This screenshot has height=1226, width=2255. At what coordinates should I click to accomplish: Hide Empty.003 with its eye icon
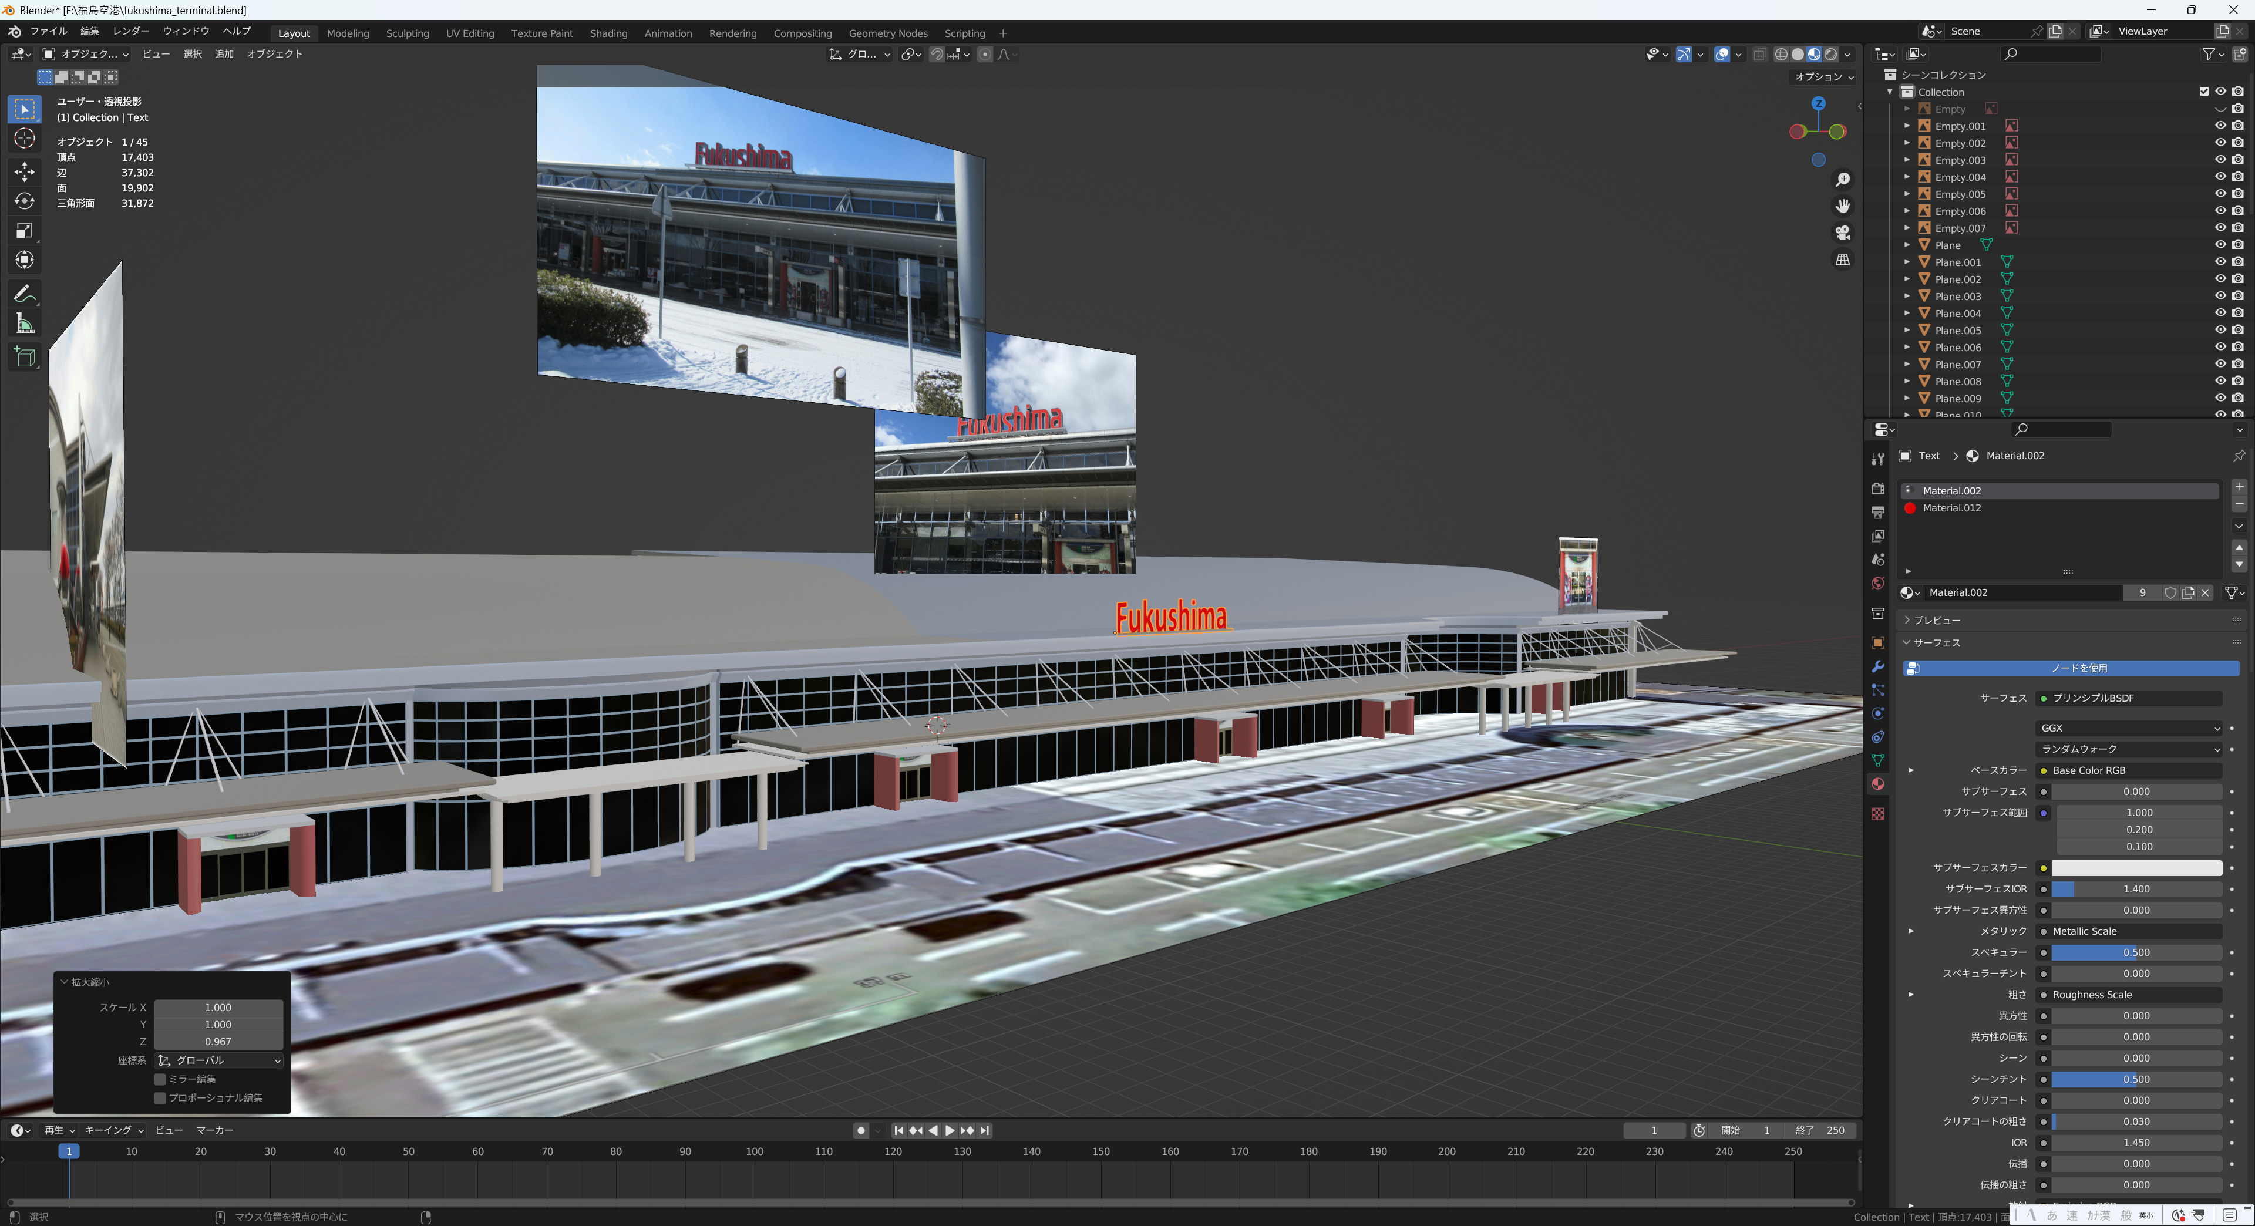pos(2221,160)
